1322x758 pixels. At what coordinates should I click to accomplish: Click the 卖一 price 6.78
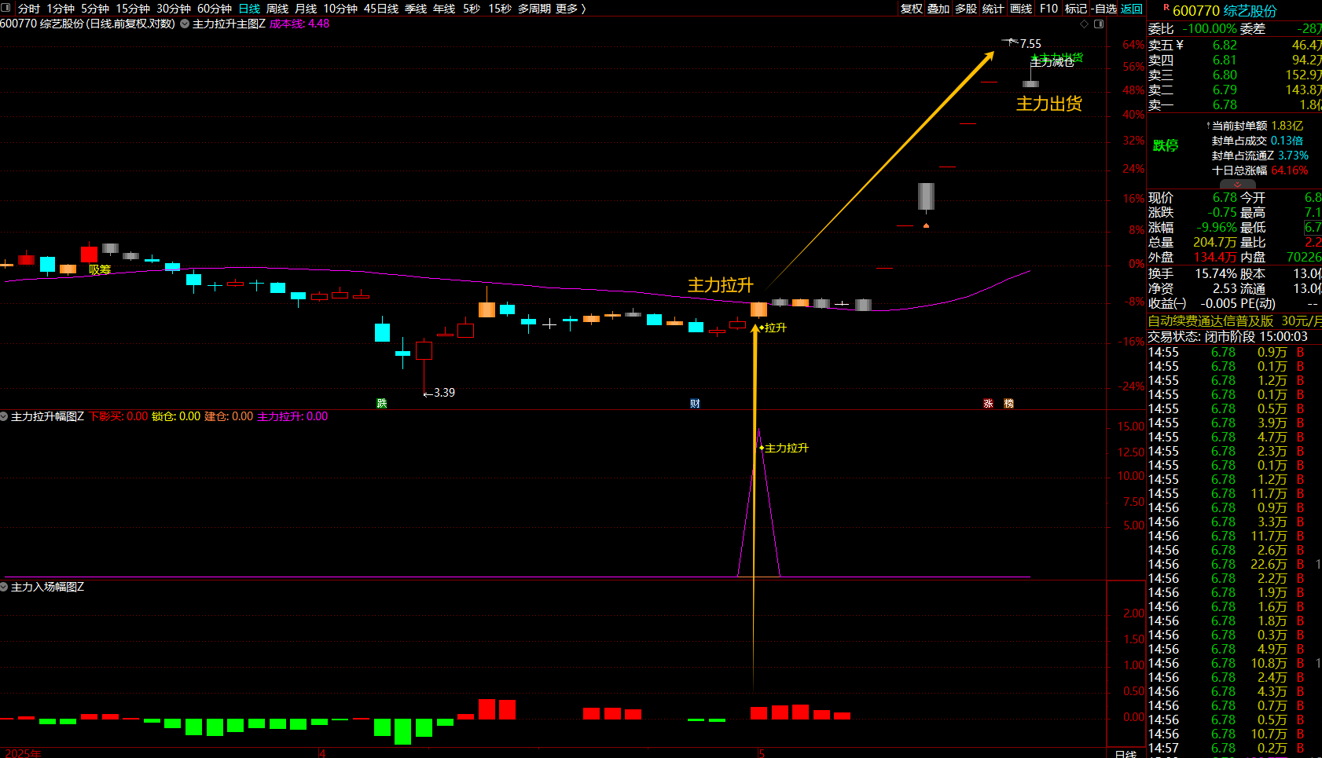click(1225, 104)
